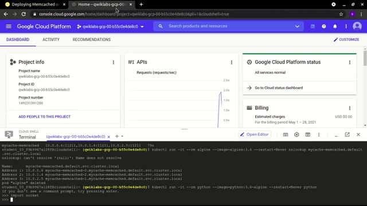Open the Help question mark icon

tap(323, 26)
